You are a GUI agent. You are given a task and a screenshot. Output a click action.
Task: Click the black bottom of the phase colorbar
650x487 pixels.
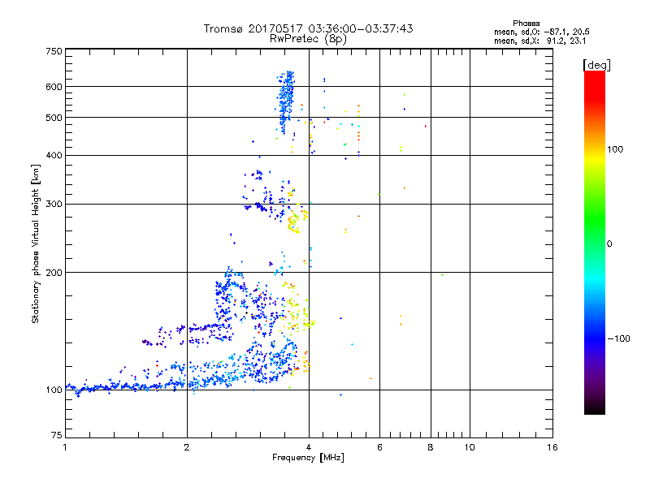click(x=595, y=408)
